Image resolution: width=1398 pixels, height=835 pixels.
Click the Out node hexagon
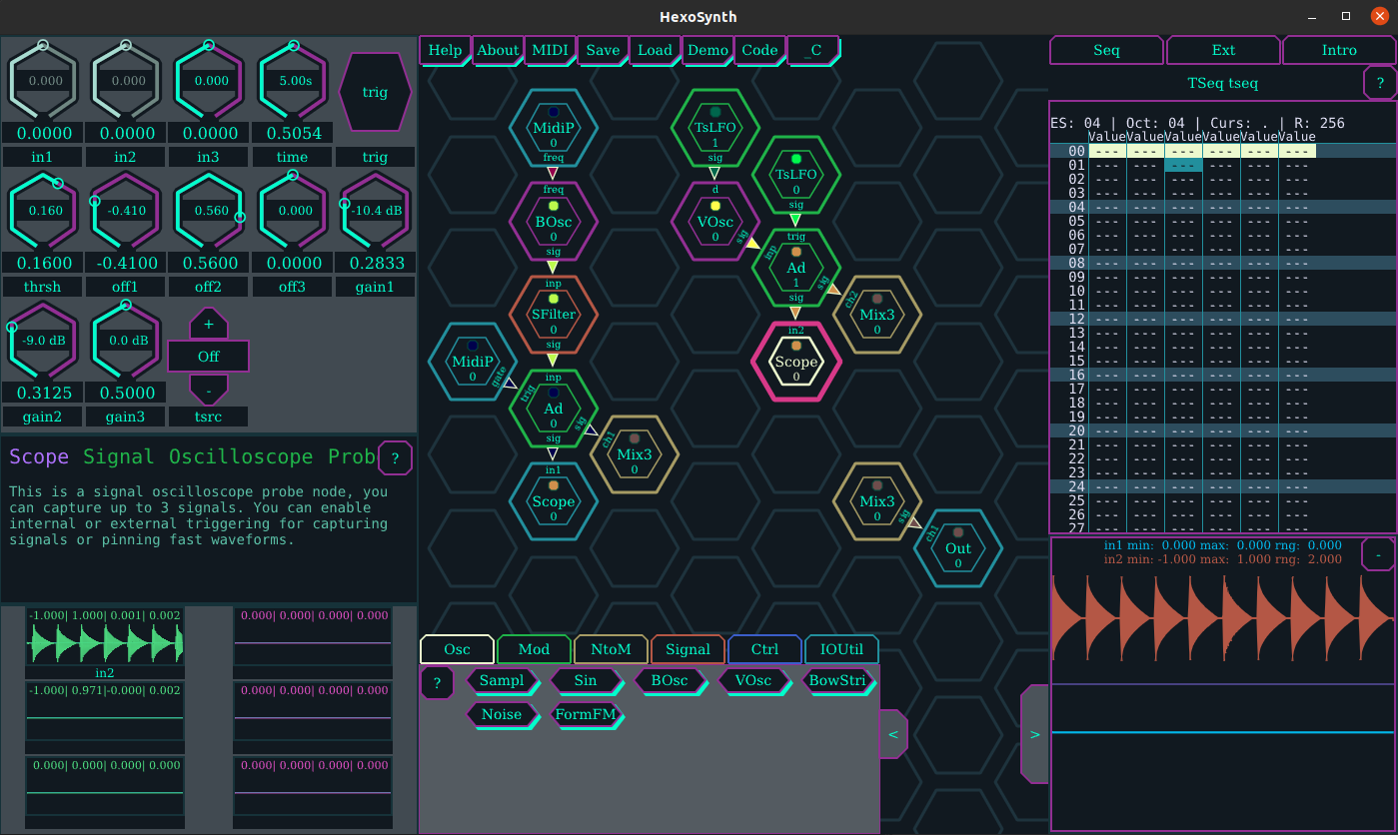(956, 548)
